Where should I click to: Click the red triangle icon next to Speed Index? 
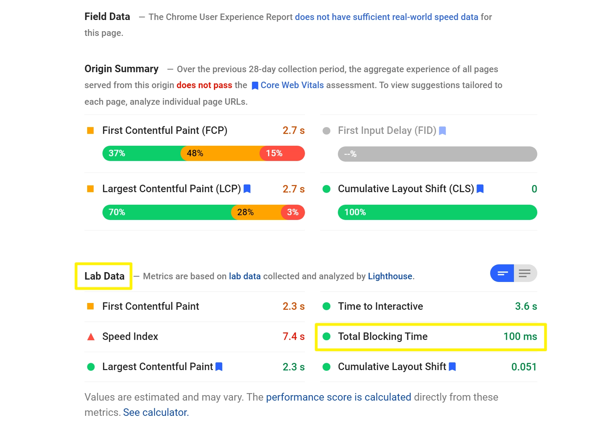(91, 337)
